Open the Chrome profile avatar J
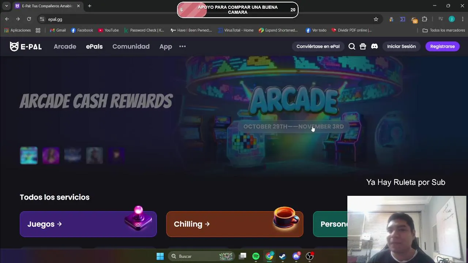The width and height of the screenshot is (468, 263). tap(452, 19)
